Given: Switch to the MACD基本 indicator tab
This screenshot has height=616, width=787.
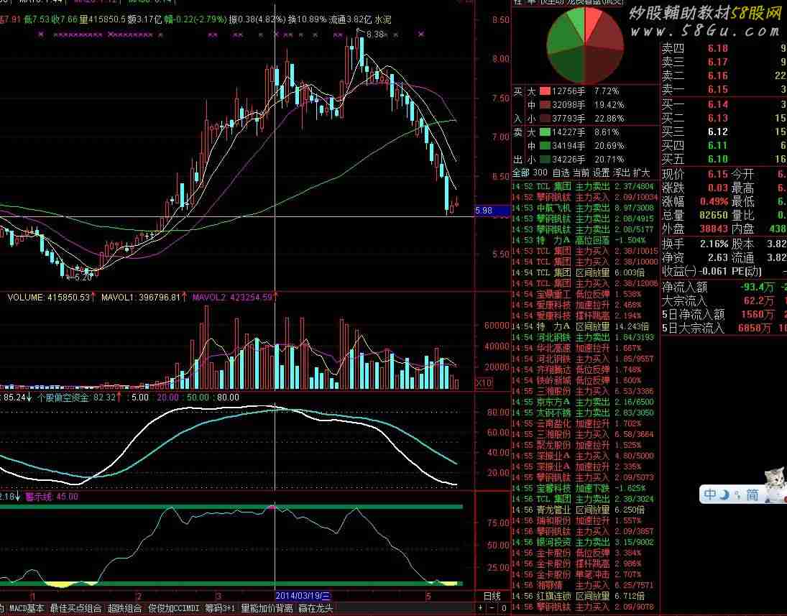Looking at the screenshot, I should [x=26, y=609].
